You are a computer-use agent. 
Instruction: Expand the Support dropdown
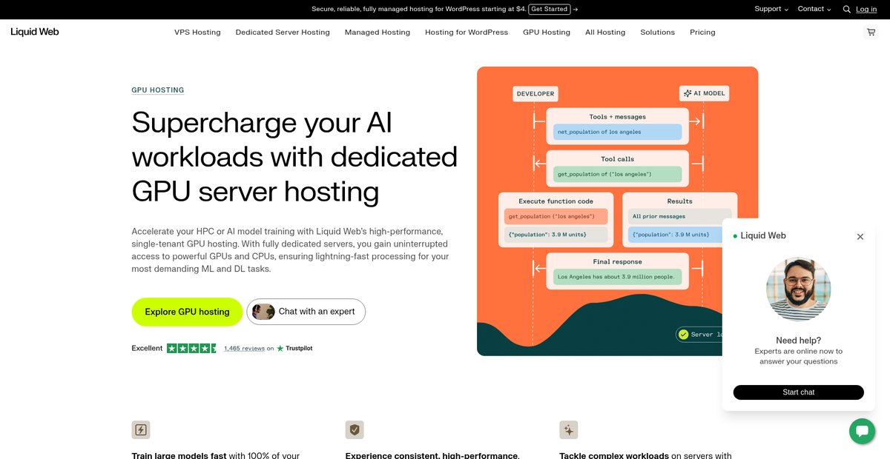pyautogui.click(x=771, y=9)
